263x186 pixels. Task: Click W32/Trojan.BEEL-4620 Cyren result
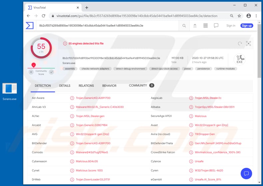click(x=209, y=170)
